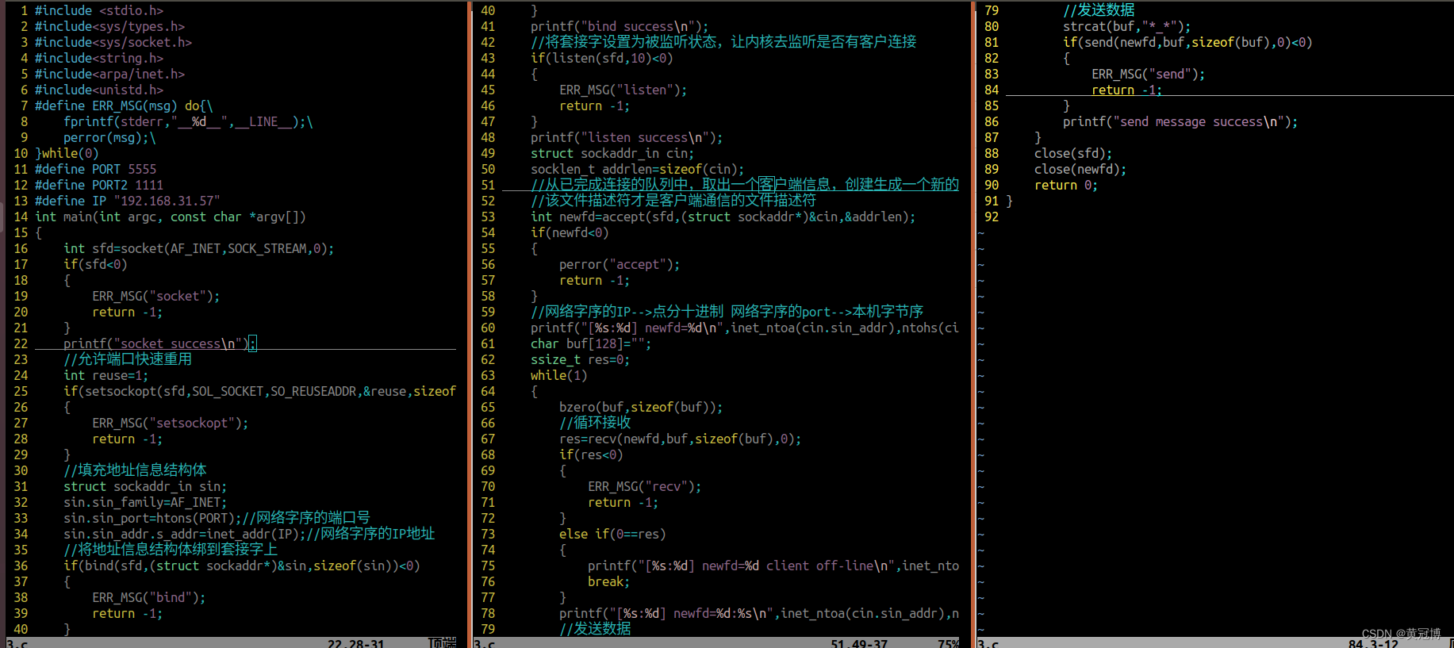This screenshot has width=1454, height=648.
Task: Click the recv call on line 67
Action: (681, 439)
